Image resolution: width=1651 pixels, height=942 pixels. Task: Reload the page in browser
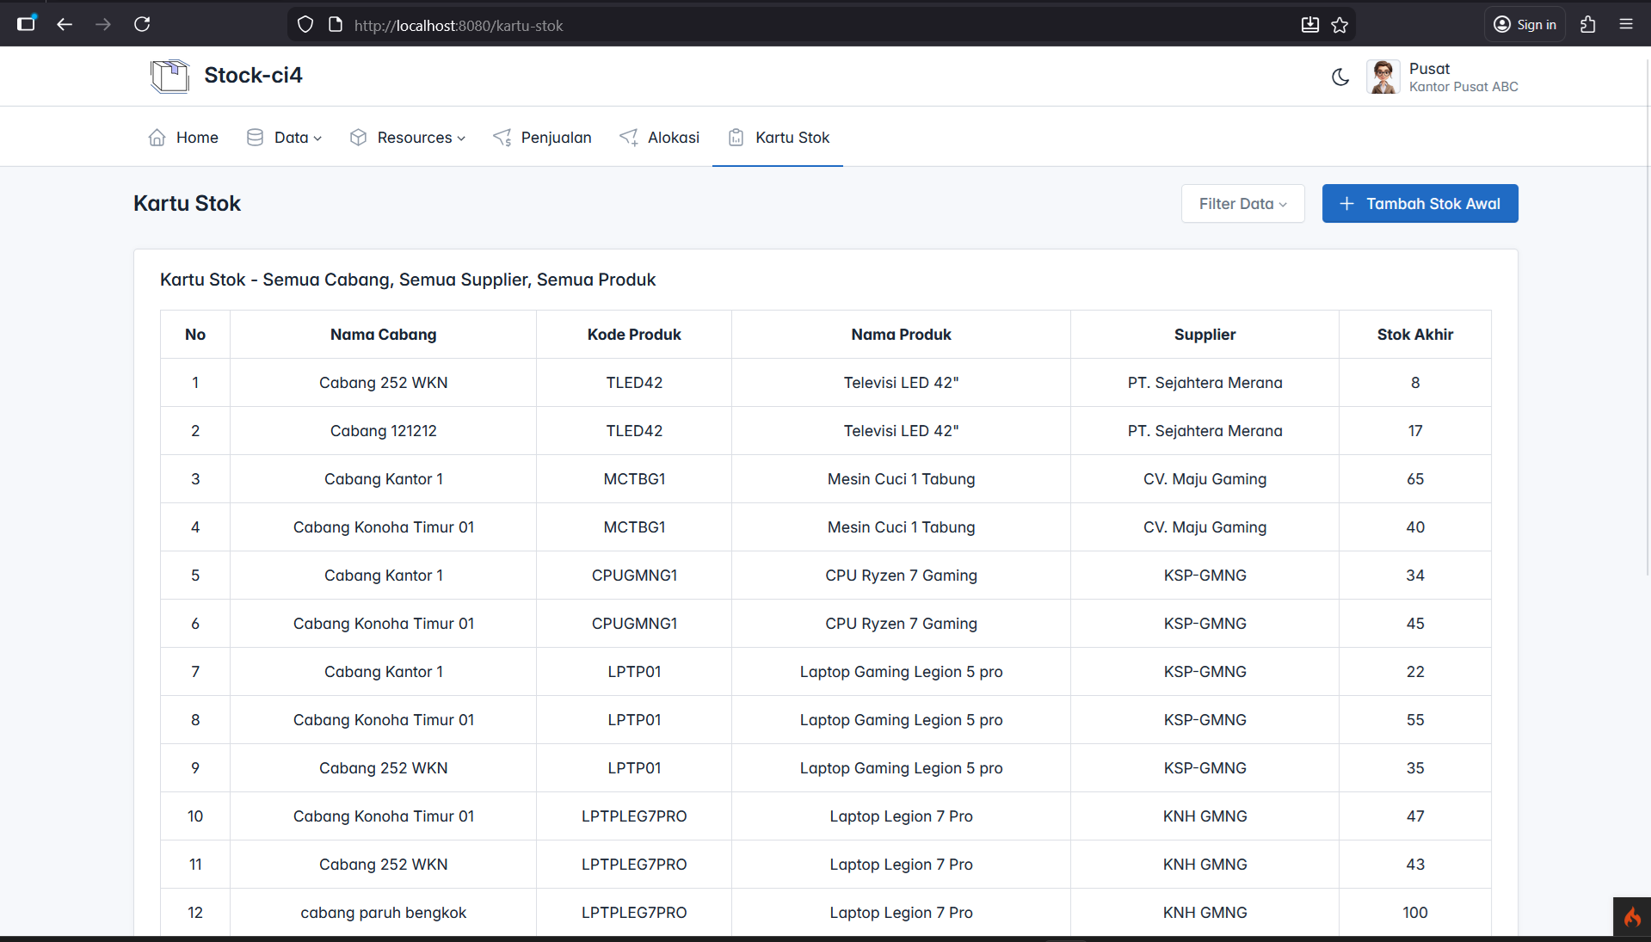click(142, 24)
